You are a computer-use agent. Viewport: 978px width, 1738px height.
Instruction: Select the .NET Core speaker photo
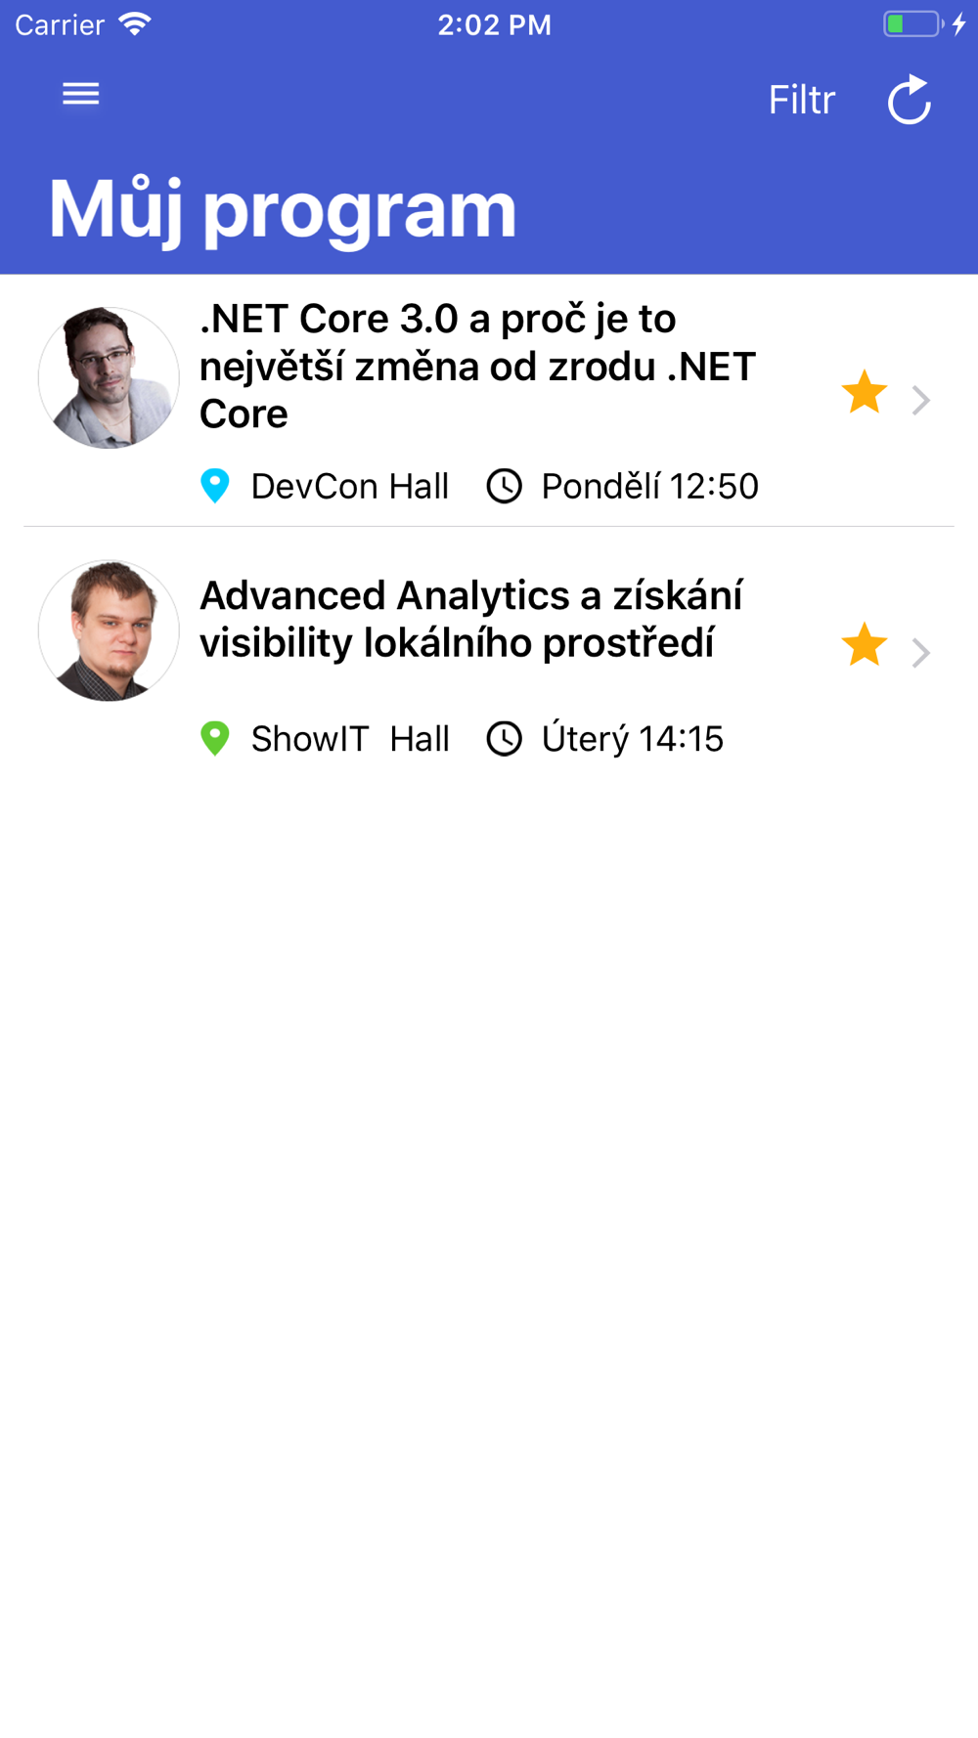point(109,378)
